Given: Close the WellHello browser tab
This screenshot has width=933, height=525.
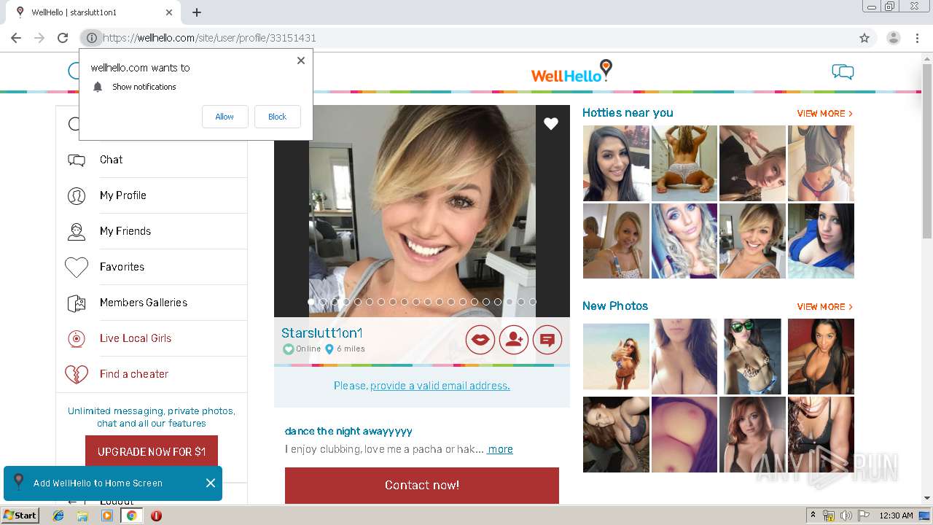Looking at the screenshot, I should 169,12.
